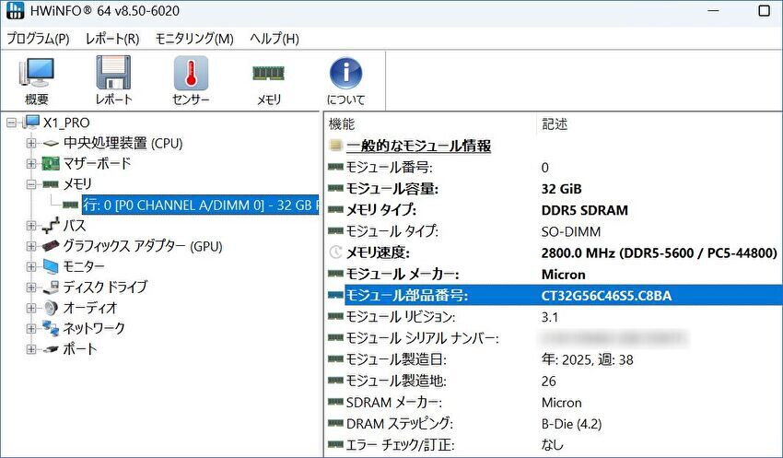Expand the マザーボード node
783x458 pixels.
coord(31,164)
